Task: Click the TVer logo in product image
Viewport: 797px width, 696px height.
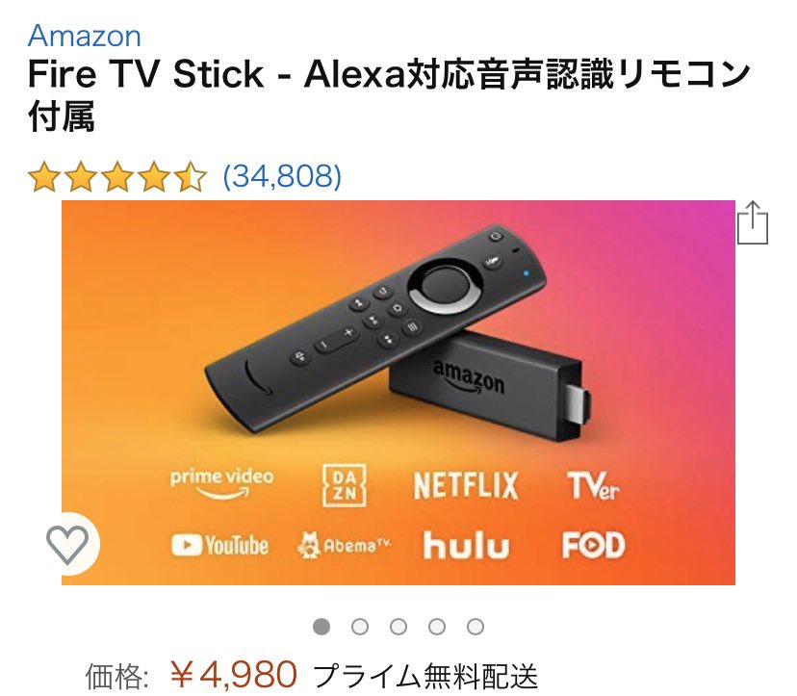Action: 593,485
